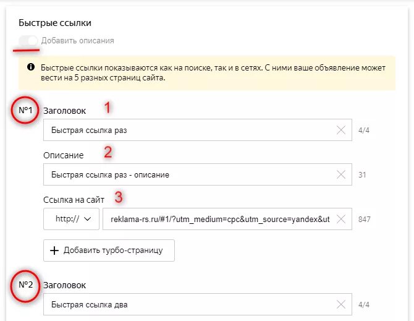The height and width of the screenshot is (321, 414).
Task: Clear the 'Быстрая ссылка раз - описание' field
Action: pyautogui.click(x=341, y=174)
